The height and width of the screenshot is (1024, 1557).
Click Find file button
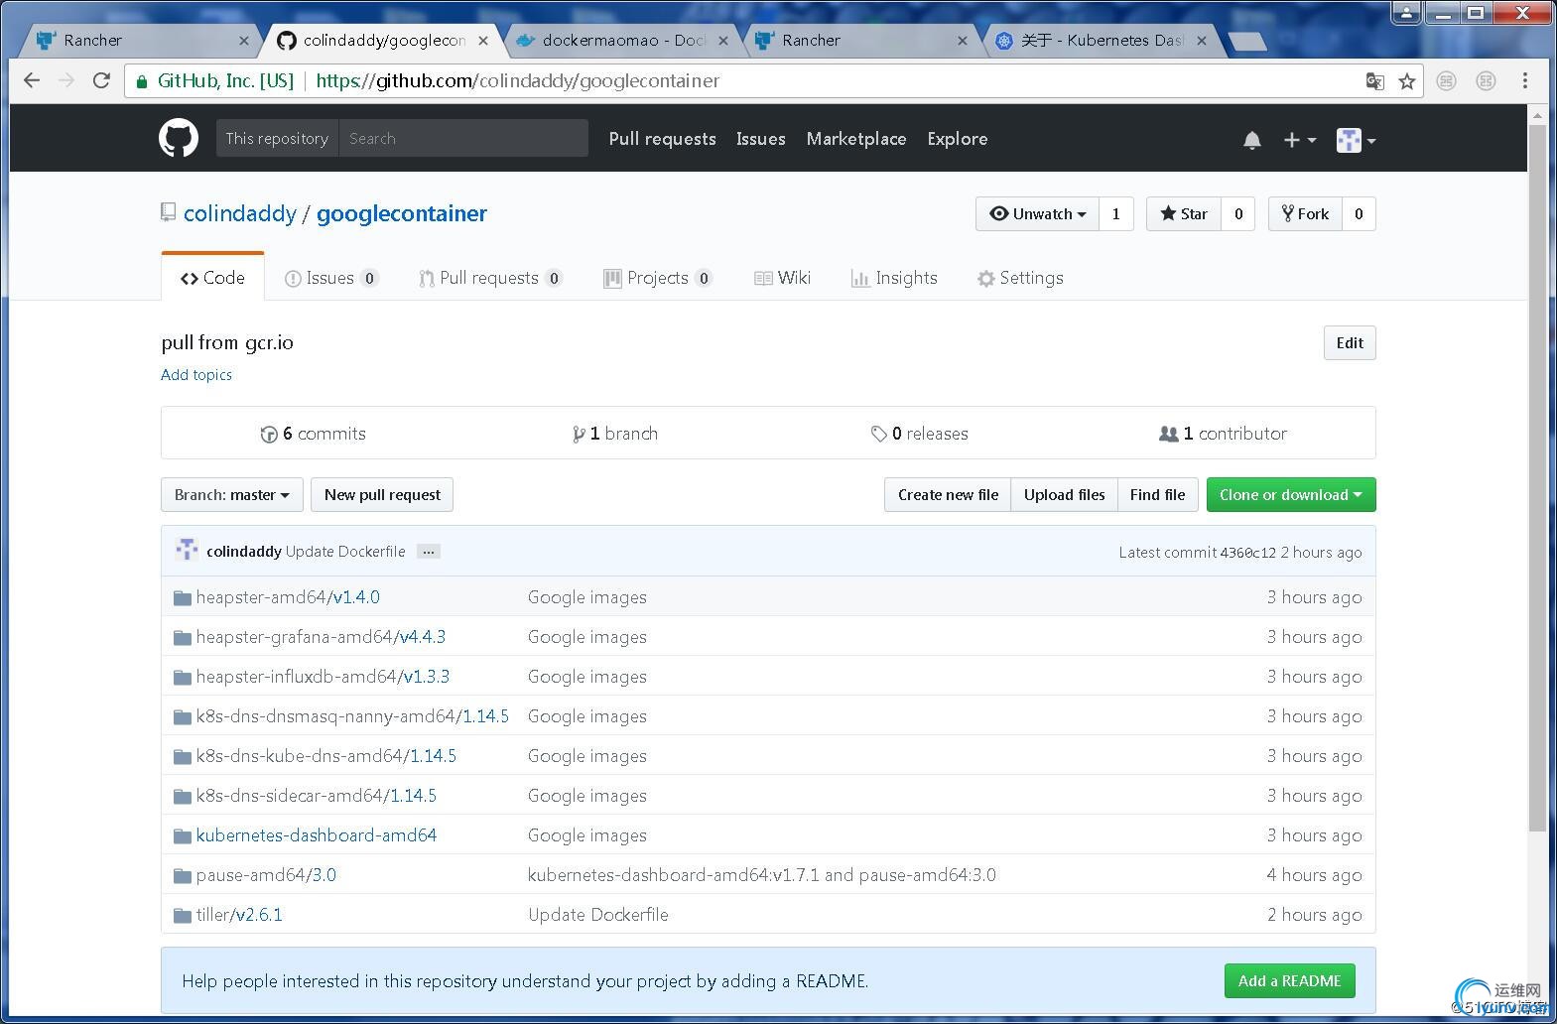click(1157, 495)
